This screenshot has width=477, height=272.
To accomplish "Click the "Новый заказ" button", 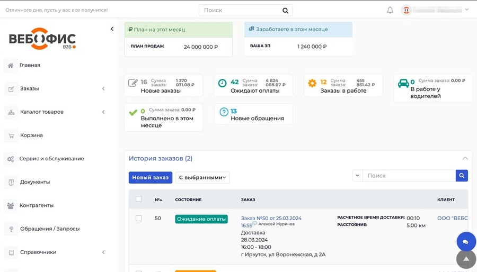I will click(x=151, y=178).
